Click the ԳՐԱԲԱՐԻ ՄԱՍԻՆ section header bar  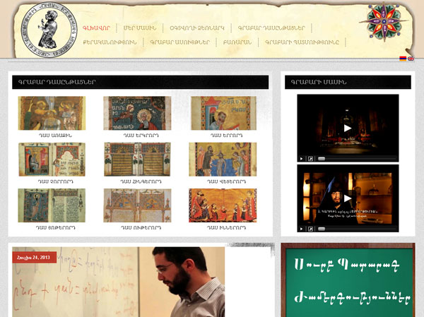348,82
